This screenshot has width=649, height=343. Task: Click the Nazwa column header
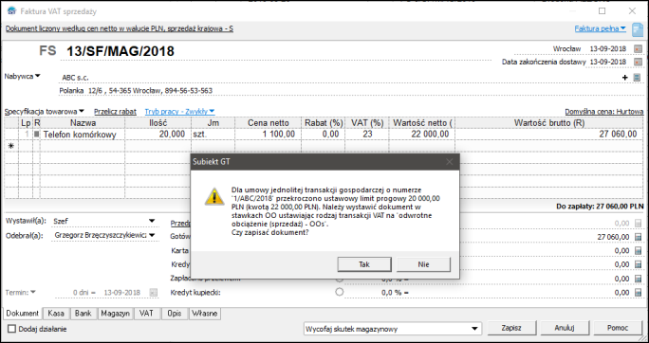(83, 123)
